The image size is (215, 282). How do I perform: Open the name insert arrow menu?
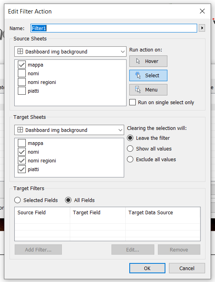pyautogui.click(x=202, y=28)
